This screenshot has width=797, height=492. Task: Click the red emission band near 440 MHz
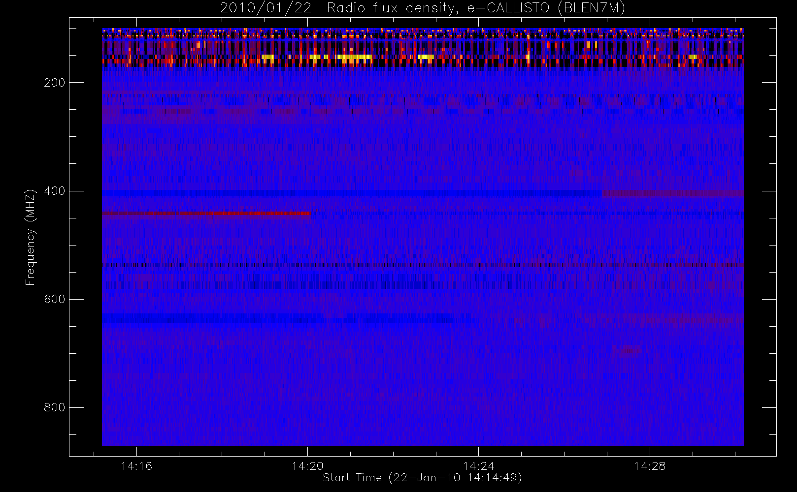[206, 214]
